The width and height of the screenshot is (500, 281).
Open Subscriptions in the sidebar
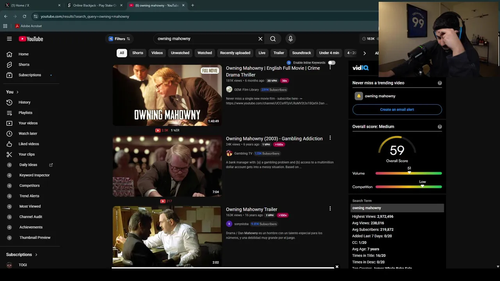click(x=30, y=75)
